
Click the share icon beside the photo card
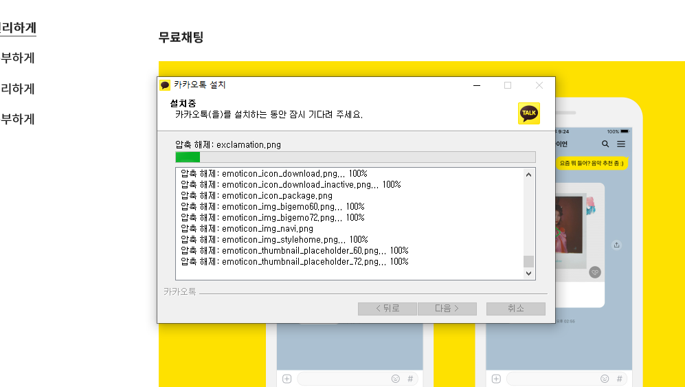coord(616,245)
